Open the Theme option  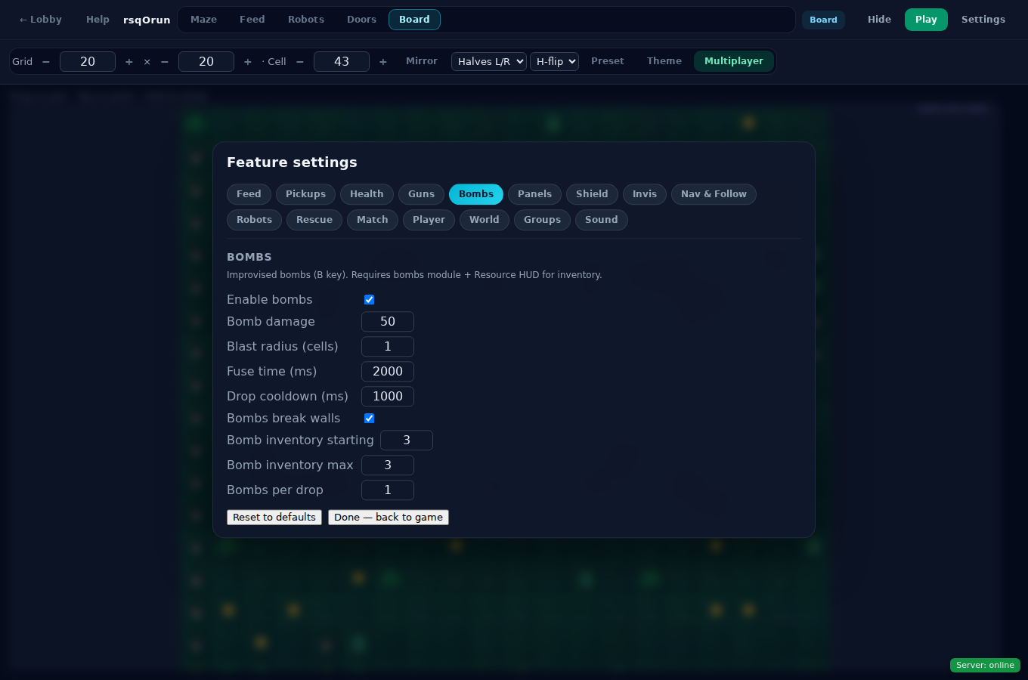click(664, 61)
